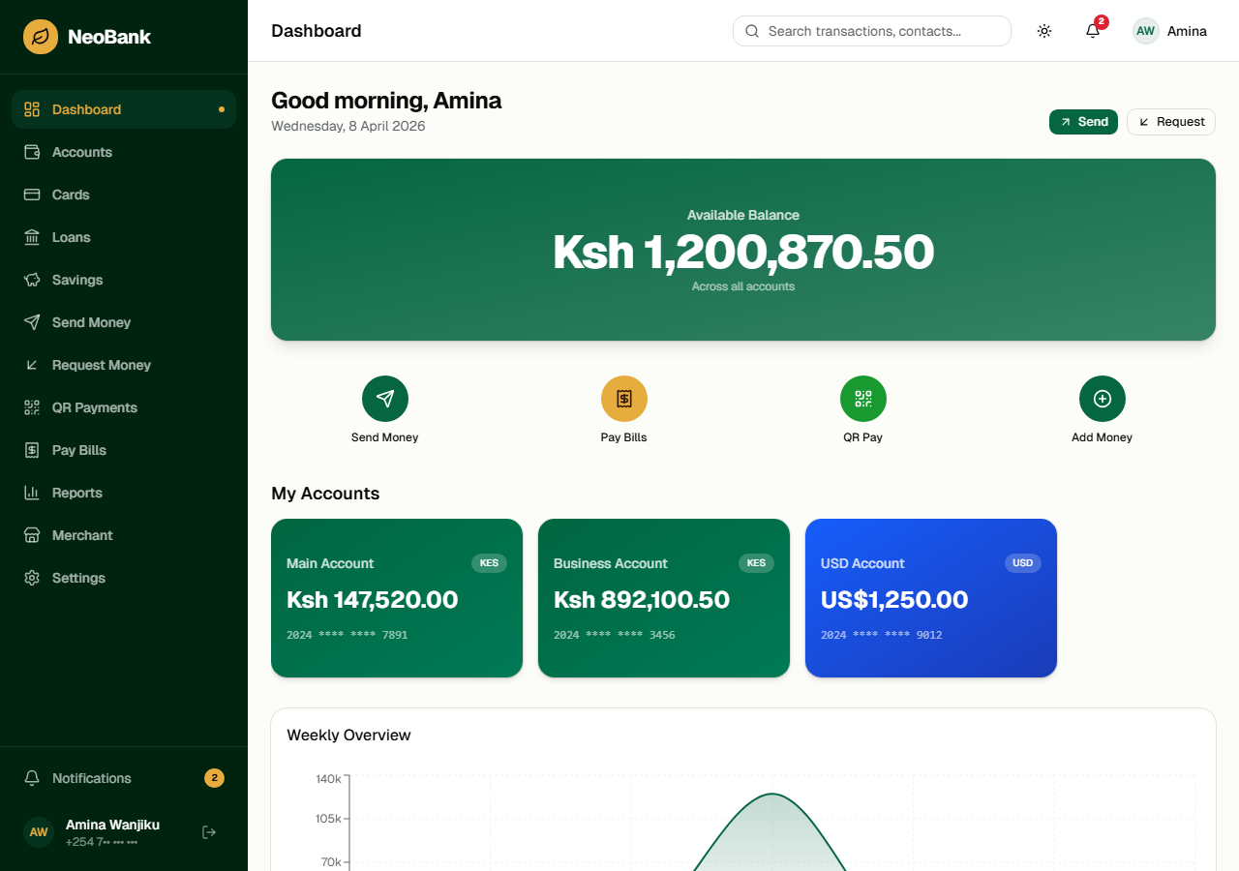The height and width of the screenshot is (871, 1239).
Task: Click the card number ending 3456
Action: tap(614, 635)
